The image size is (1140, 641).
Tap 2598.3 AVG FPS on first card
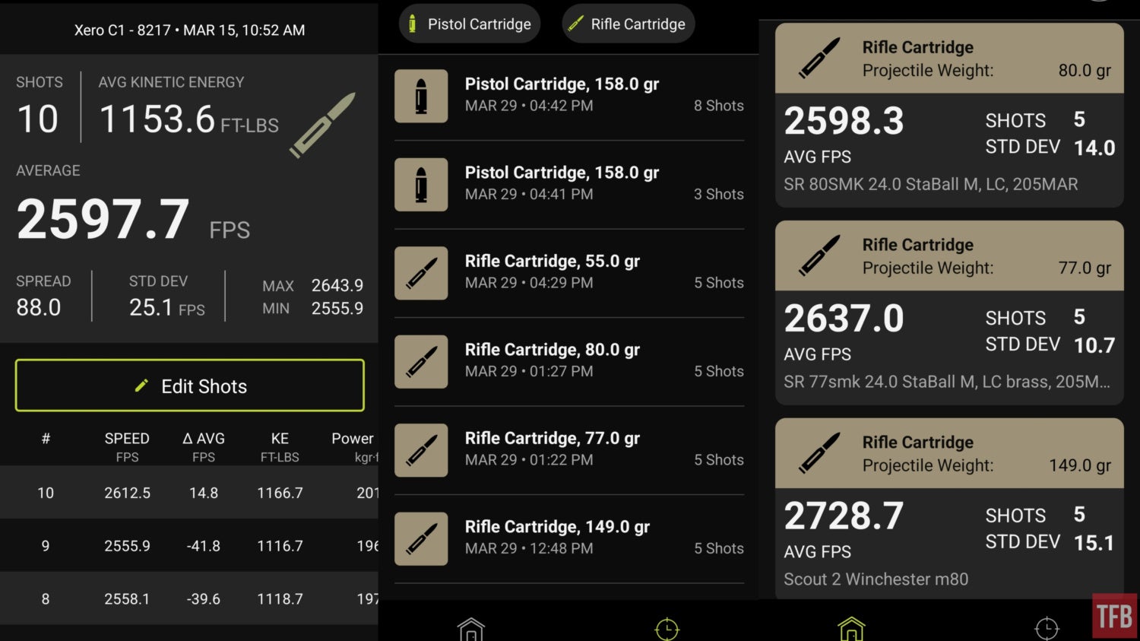click(844, 121)
